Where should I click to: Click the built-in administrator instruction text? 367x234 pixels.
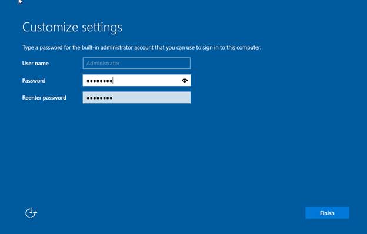[142, 47]
